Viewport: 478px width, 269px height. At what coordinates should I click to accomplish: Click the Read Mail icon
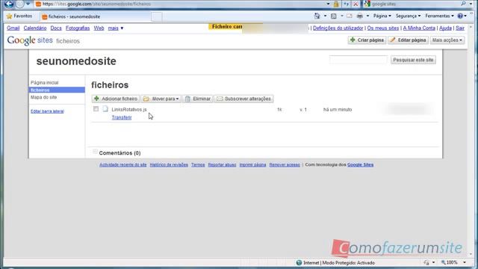(350, 16)
